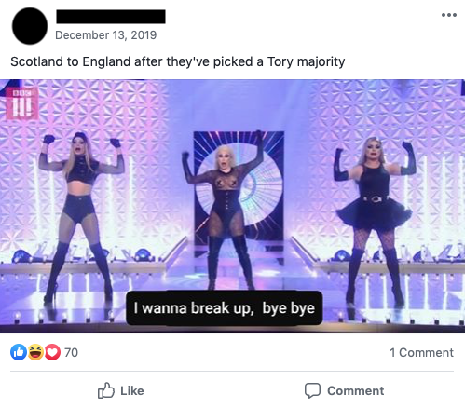Open the December 13, 2019 timestamp link

point(106,35)
